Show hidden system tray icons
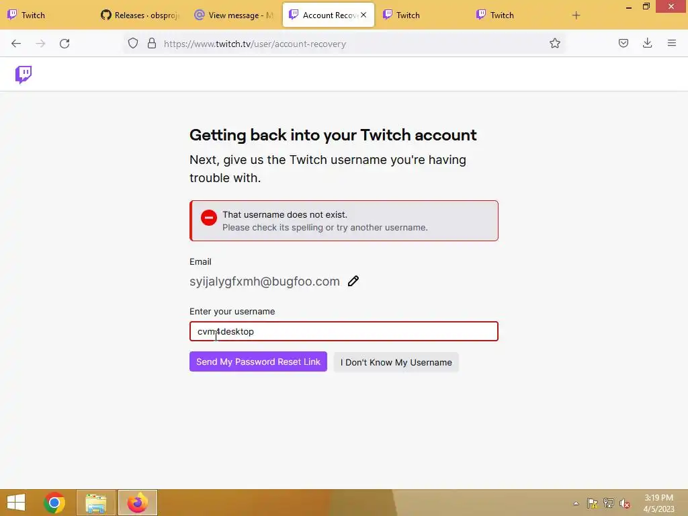Viewport: 688px width, 516px height. 576,503
